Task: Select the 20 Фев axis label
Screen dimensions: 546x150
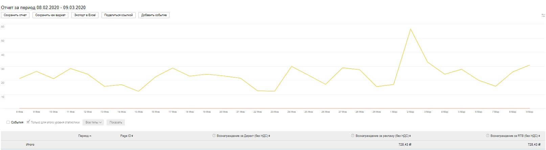Action: coord(223,112)
